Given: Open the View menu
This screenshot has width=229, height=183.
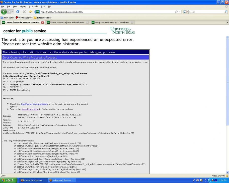Looking at the screenshot, I should (x=15, y=7).
